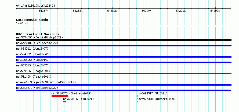The image size is (239, 112).
Task: Open variant nsv3216878 (Chaisson2019) label
Action: (72, 93)
